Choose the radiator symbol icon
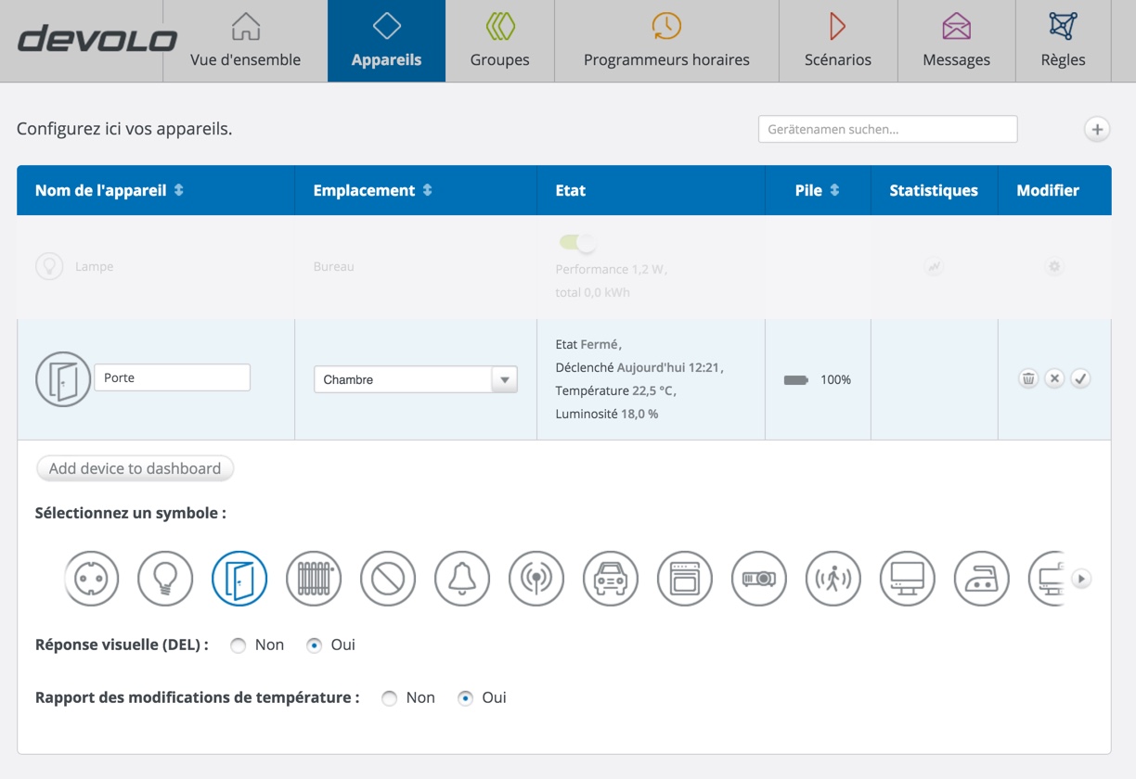This screenshot has height=779, width=1136. point(314,579)
